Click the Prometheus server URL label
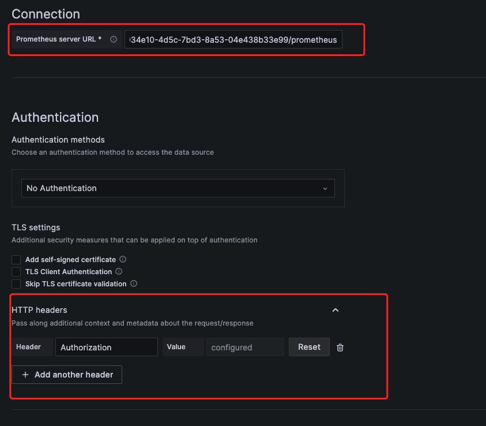Viewport: 486px width, 426px height. (x=59, y=39)
